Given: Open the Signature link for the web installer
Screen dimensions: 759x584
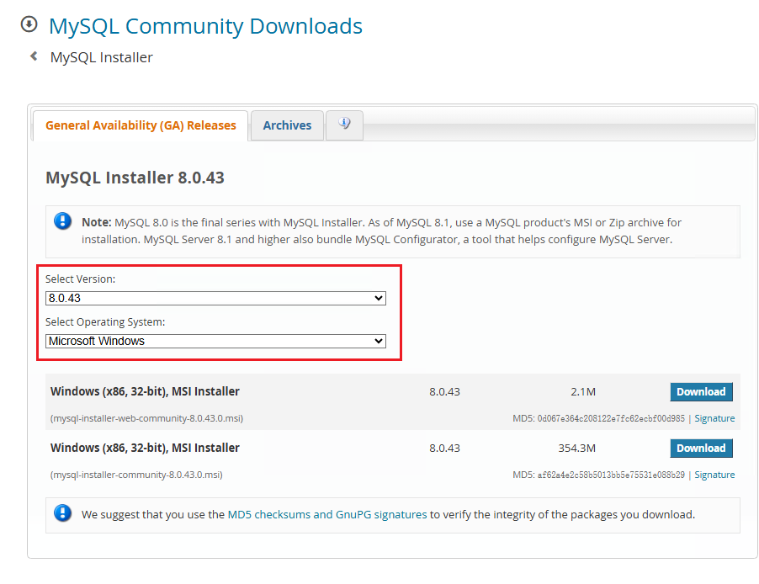Looking at the screenshot, I should [x=714, y=418].
